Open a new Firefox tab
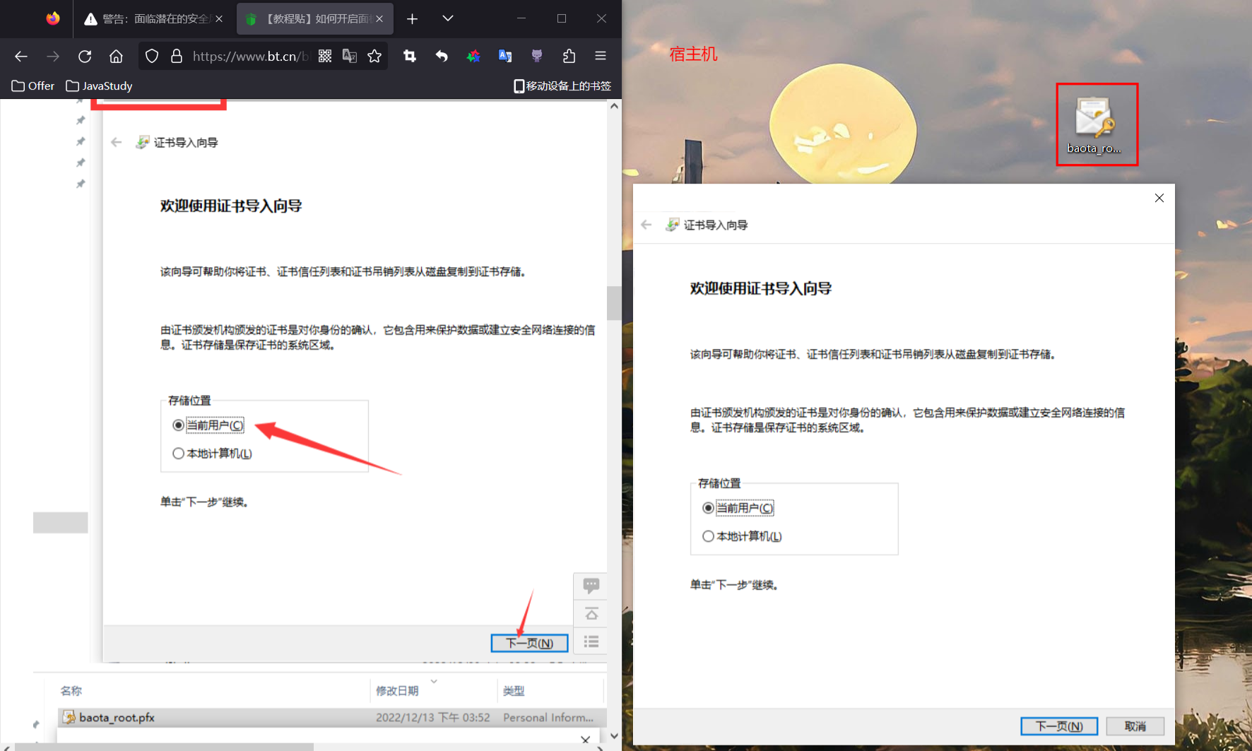This screenshot has width=1252, height=751. 413,19
